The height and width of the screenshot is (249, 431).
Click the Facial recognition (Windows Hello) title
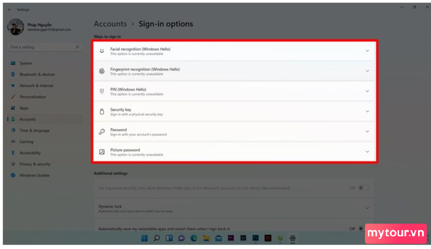[x=140, y=49]
